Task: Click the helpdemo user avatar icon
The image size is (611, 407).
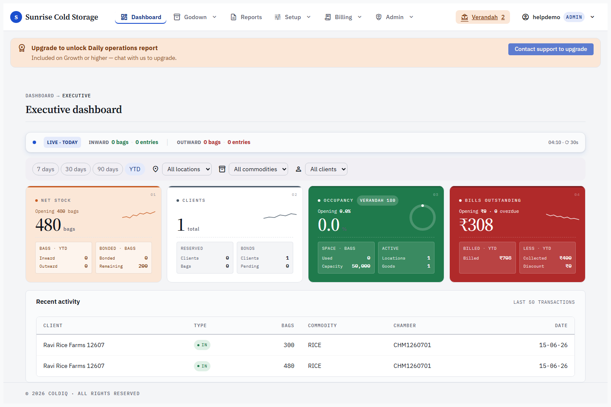Action: click(x=525, y=17)
